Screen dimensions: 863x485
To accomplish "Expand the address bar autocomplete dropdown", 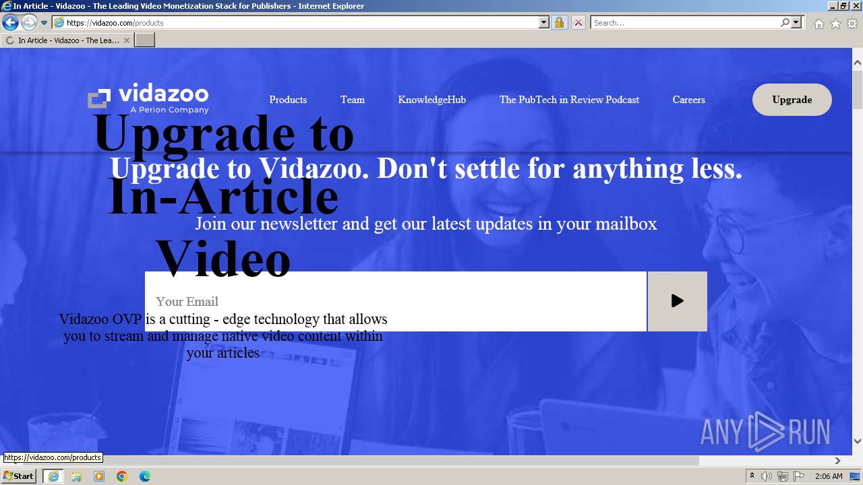I will pos(544,22).
